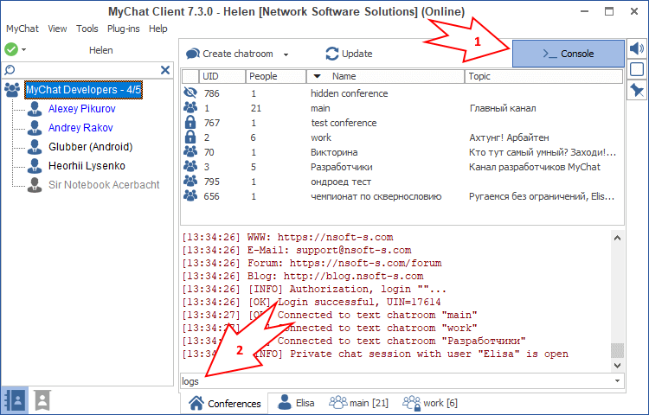Image resolution: width=649 pixels, height=415 pixels.
Task: Click the console log vertical scrollbar
Action: point(616,294)
